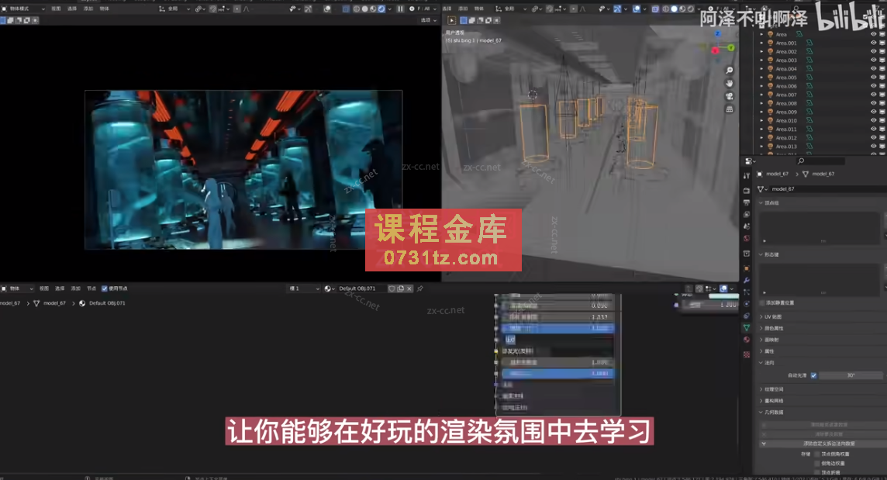Open the Tool properties tab
The image size is (887, 480).
(x=747, y=176)
